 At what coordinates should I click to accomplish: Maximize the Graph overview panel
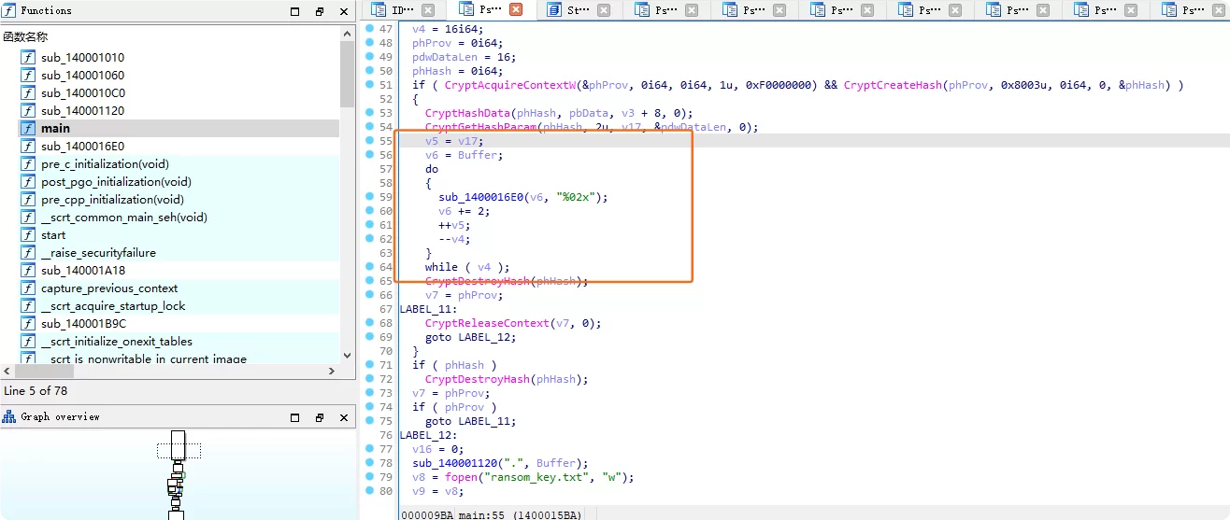click(x=295, y=417)
